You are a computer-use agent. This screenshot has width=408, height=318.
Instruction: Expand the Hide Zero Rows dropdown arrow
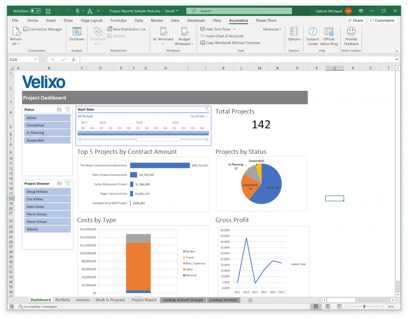click(x=234, y=29)
